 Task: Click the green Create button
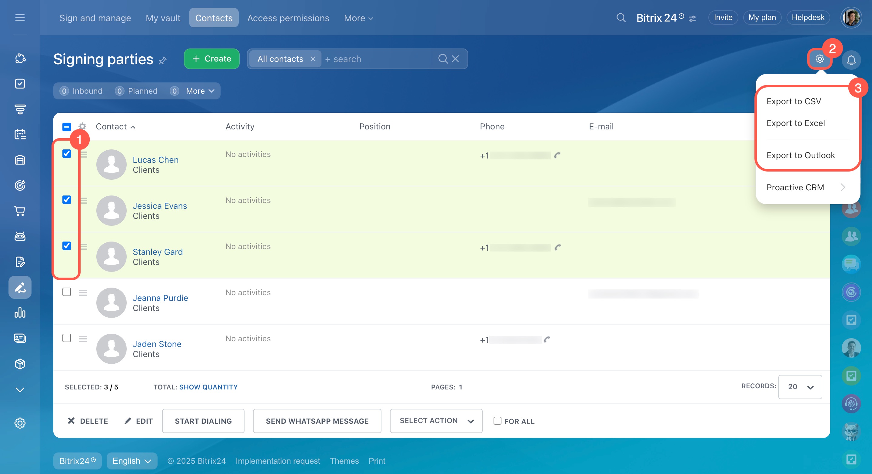(211, 59)
